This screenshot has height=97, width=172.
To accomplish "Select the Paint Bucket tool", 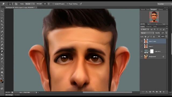I will click(x=2, y=48).
